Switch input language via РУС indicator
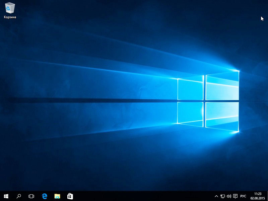Image resolution: width=268 pixels, height=201 pixels. (243, 196)
